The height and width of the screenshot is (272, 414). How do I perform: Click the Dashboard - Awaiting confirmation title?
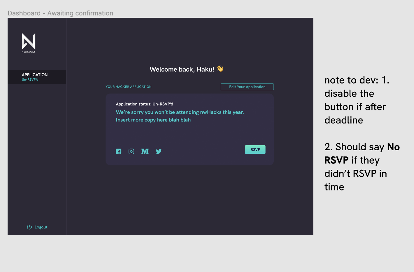click(60, 13)
